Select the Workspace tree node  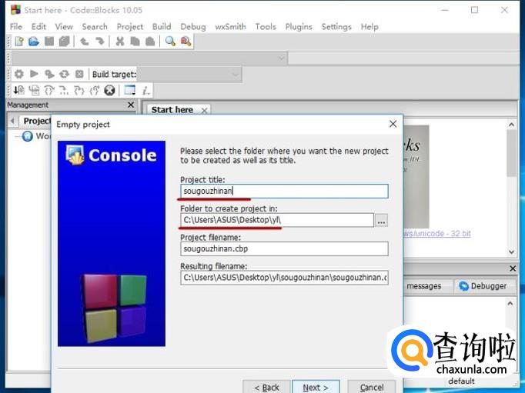37,136
